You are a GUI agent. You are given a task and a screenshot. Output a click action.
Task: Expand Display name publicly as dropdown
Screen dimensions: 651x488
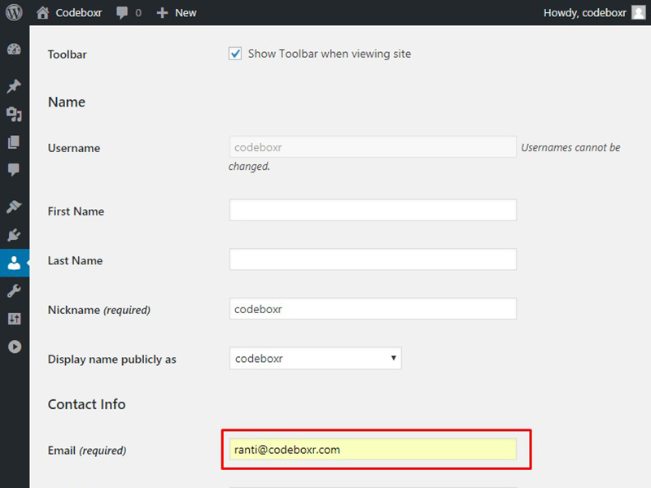click(315, 358)
